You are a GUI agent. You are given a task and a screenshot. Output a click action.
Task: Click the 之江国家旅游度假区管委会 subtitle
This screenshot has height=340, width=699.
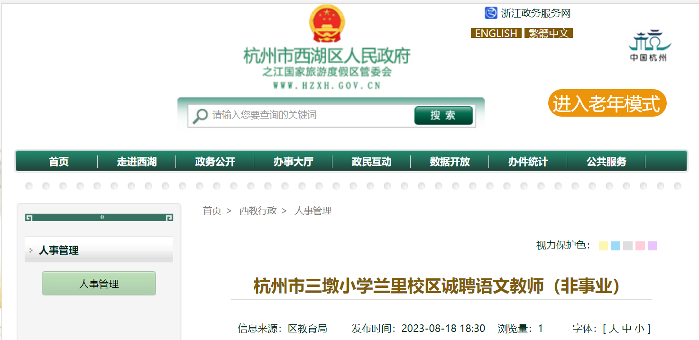327,73
